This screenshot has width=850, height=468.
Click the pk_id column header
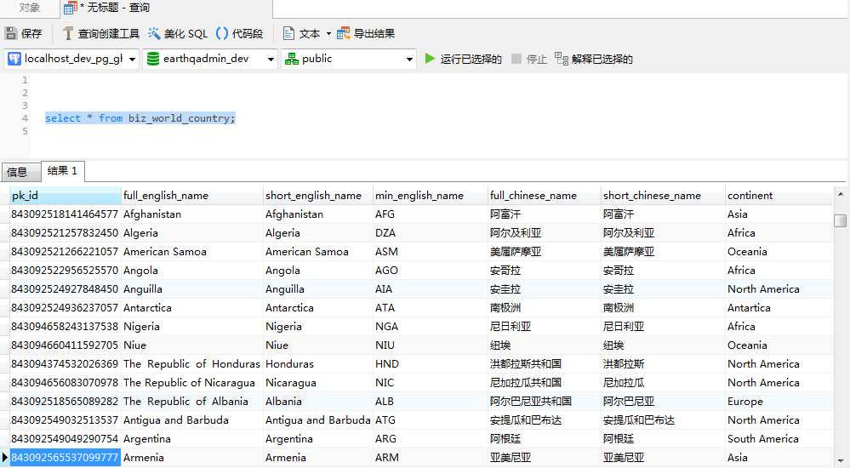point(66,195)
